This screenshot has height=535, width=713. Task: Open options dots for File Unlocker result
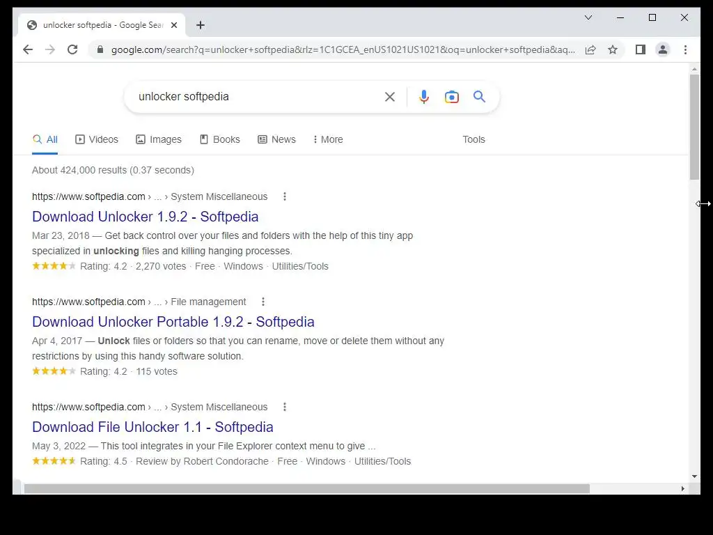tap(285, 407)
